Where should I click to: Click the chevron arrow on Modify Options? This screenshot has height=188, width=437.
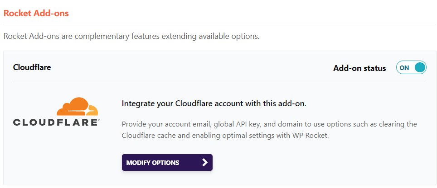point(204,163)
